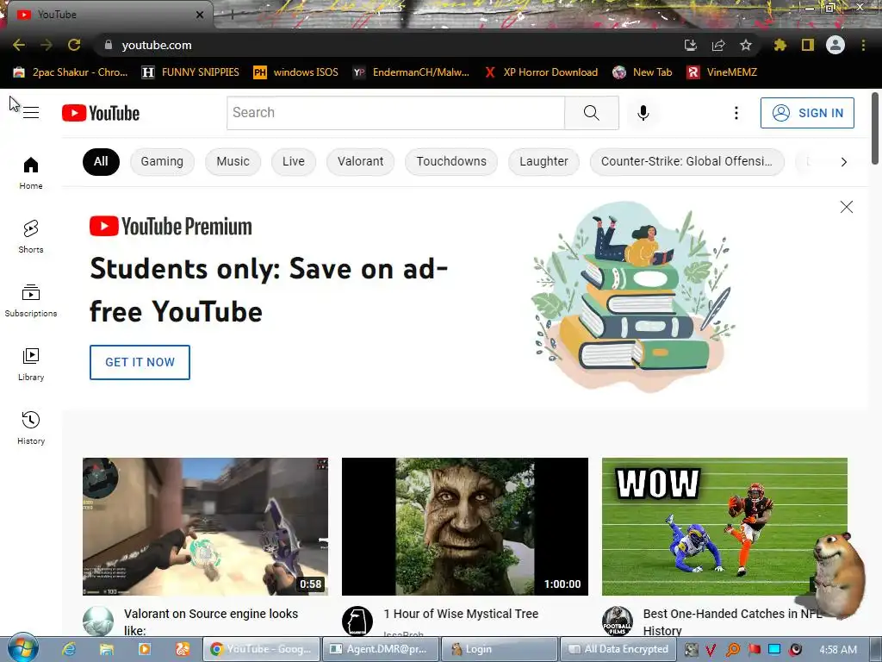Open the New Tab bookmark

643,72
